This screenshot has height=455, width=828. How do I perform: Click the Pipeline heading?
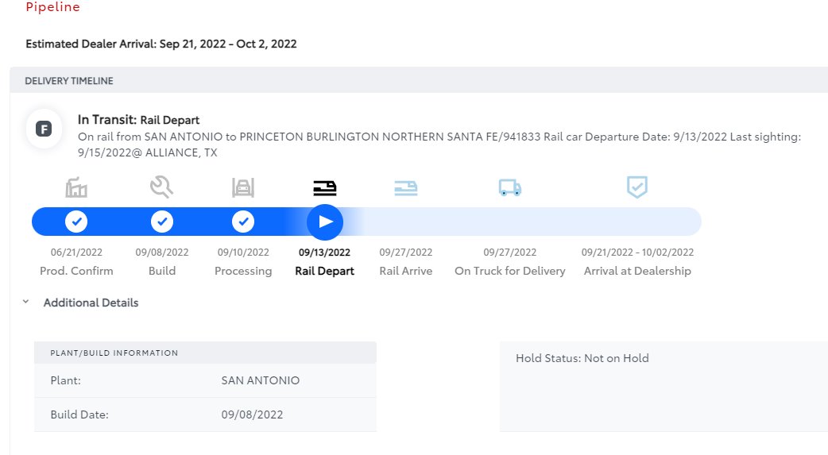click(52, 8)
